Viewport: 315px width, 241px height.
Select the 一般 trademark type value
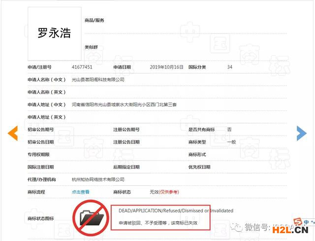click(231, 142)
